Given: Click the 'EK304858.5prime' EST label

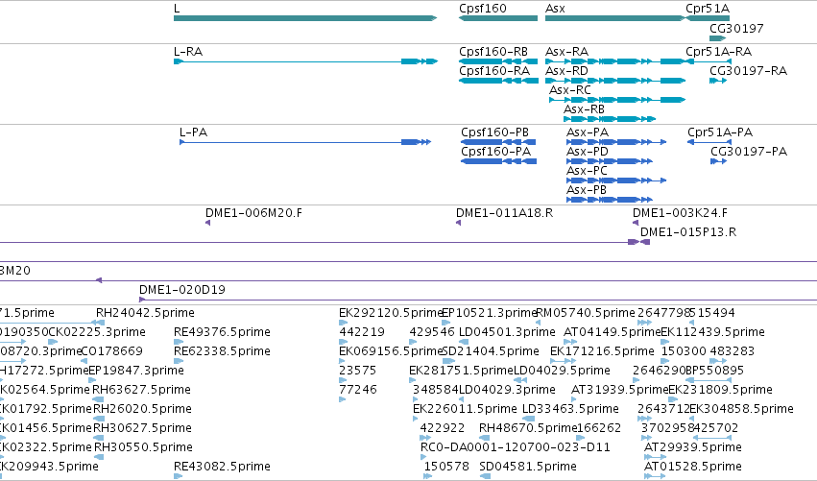Looking at the screenshot, I should tap(741, 410).
